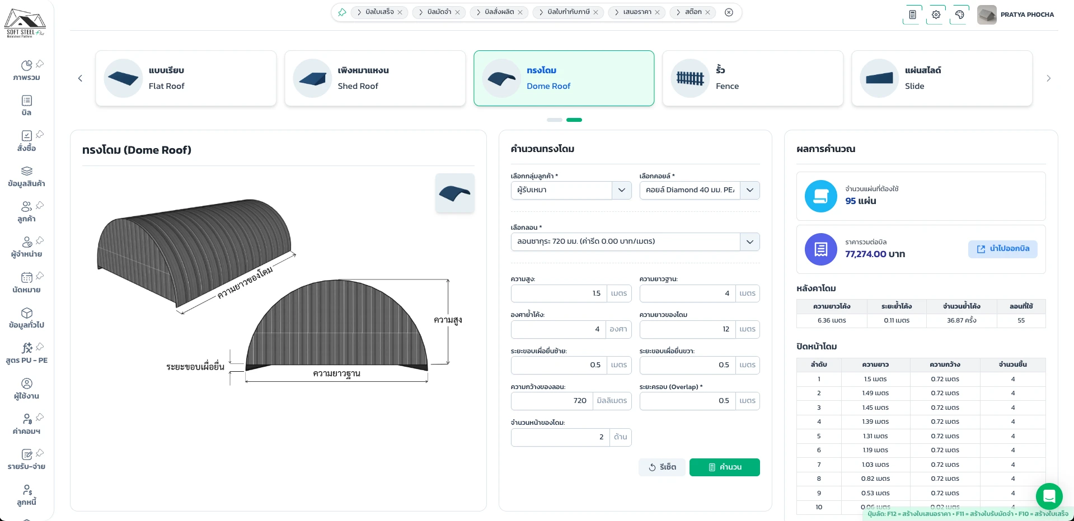
Task: Clear all shortcuts with circled X
Action: [729, 12]
